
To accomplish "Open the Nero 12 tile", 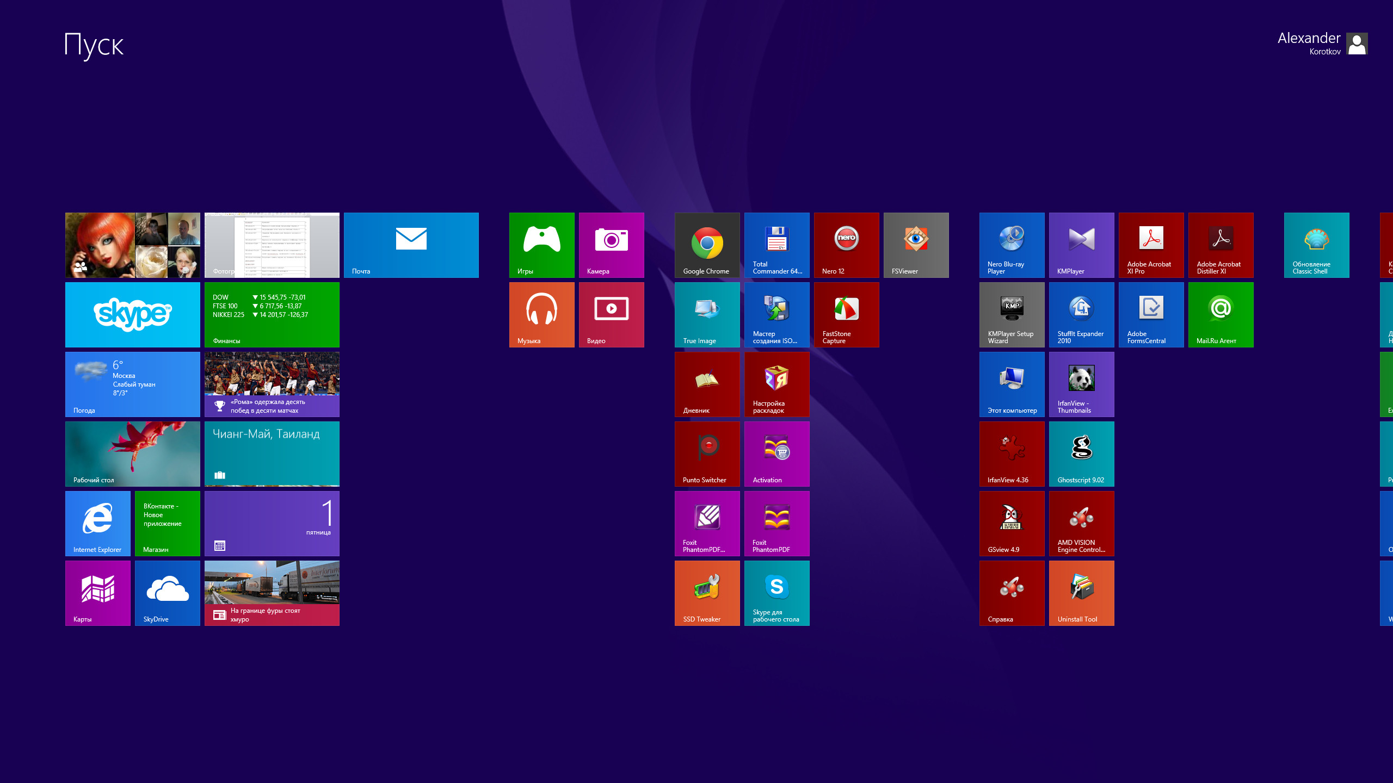I will [846, 245].
